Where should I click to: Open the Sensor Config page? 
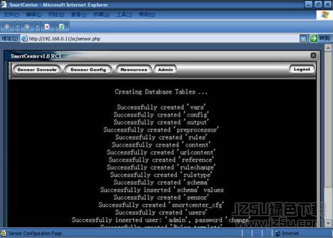click(x=88, y=70)
